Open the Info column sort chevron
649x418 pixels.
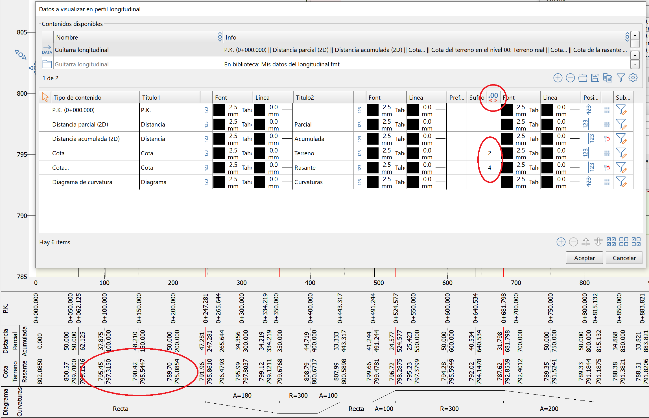[627, 37]
